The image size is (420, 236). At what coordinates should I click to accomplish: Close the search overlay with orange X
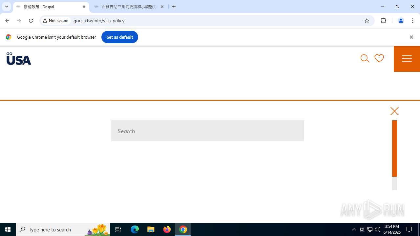(x=394, y=111)
